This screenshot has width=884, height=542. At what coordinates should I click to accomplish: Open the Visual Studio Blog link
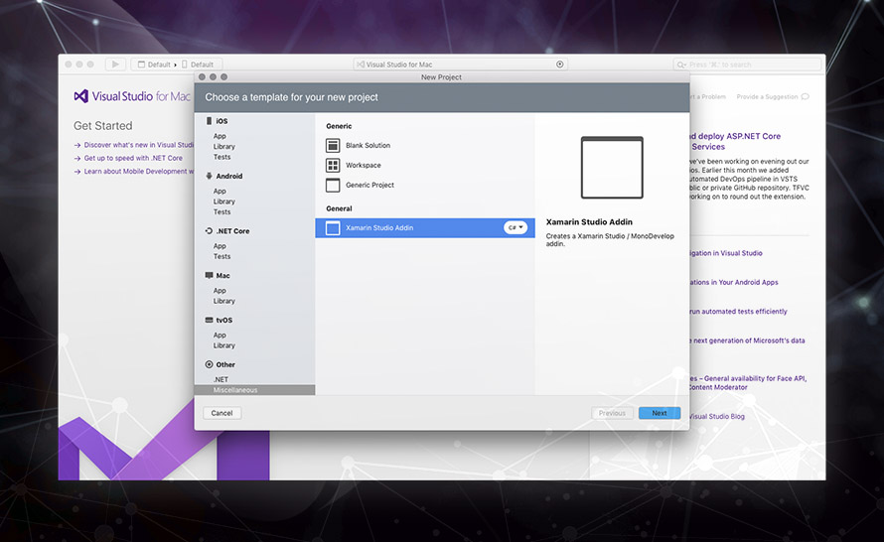coord(717,416)
